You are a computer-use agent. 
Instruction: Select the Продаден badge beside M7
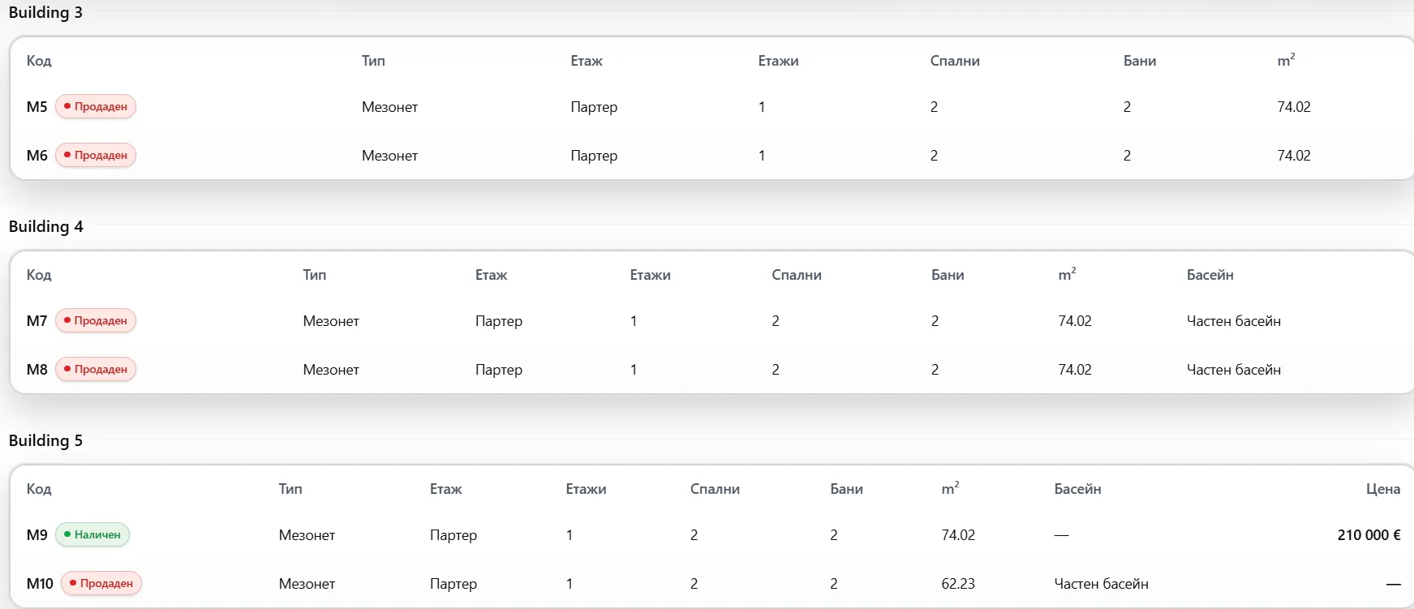pyautogui.click(x=96, y=320)
